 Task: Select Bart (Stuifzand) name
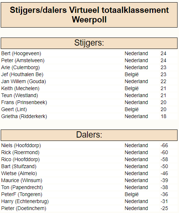pos(19,166)
